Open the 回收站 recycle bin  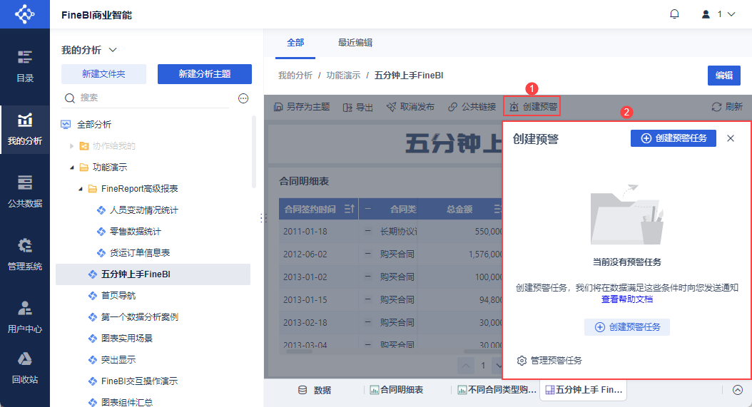(x=25, y=368)
